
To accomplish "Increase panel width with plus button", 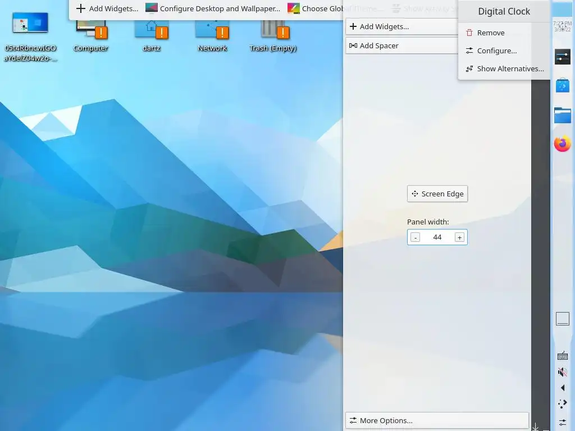I will point(459,237).
